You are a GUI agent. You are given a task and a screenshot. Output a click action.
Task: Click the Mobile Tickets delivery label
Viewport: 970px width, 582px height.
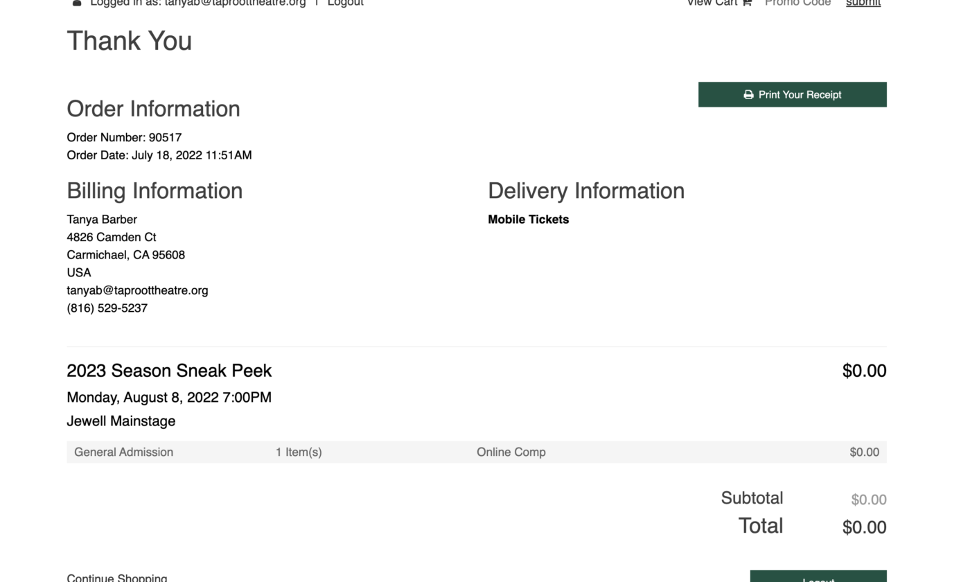click(x=528, y=220)
